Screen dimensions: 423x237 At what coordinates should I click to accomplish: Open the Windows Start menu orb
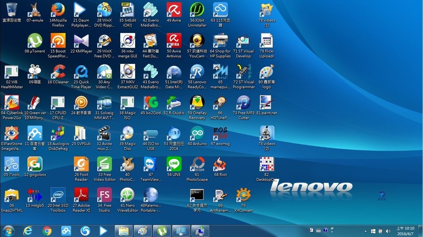(x=8, y=231)
